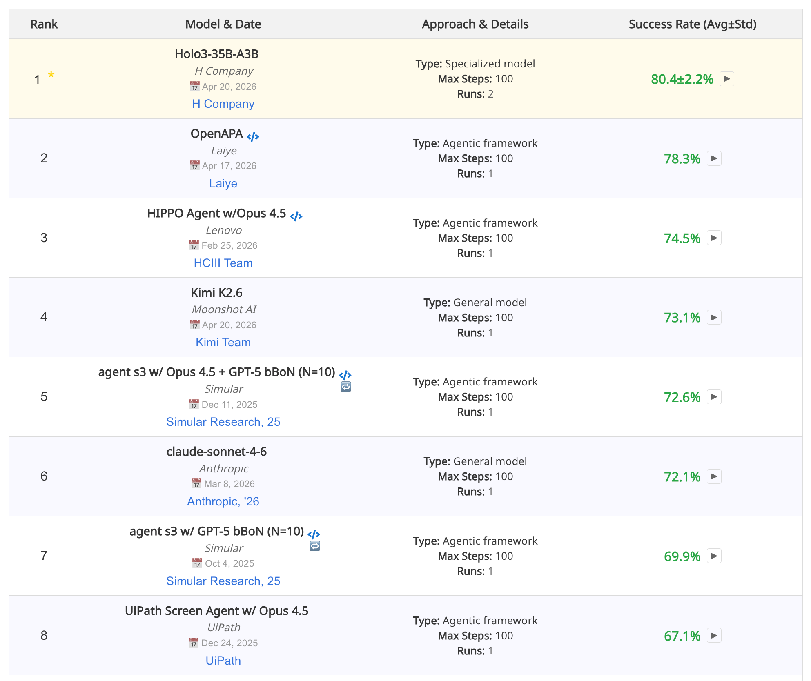Screen dimensions: 811x681
Task: Sort by Success Rate column header
Action: 692,24
